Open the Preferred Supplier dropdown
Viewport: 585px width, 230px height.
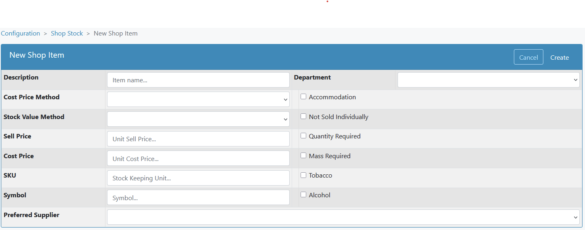point(343,217)
